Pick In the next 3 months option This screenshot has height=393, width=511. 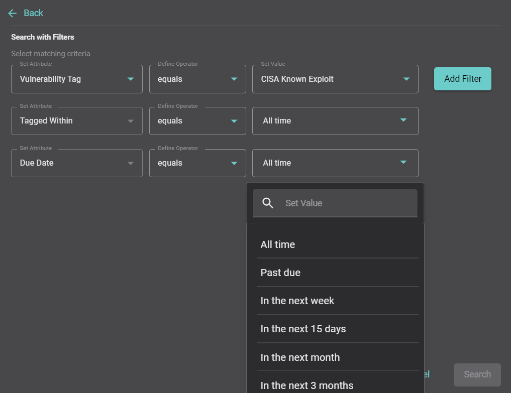(x=338, y=385)
